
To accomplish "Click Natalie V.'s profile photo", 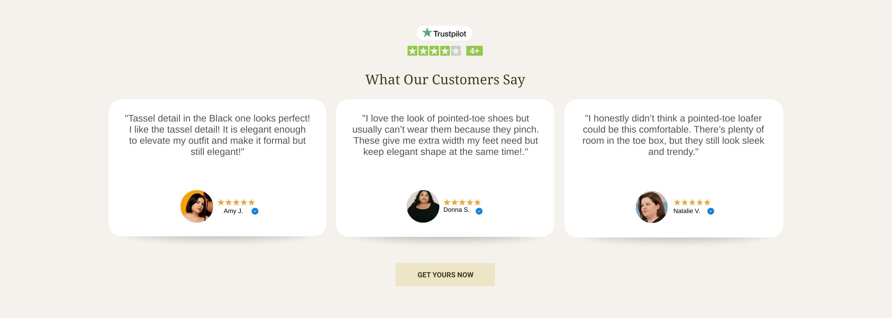I will pyautogui.click(x=652, y=207).
